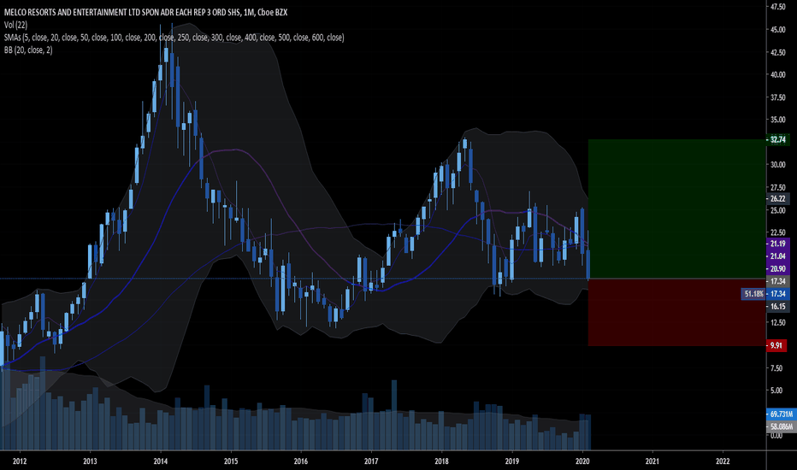
Task: Click the 2018 label on time axis
Action: pyautogui.click(x=441, y=461)
